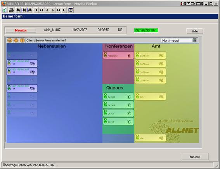The image size is (220, 169).
Task: Open the No timeout dropdown arrow
Action: (x=194, y=40)
